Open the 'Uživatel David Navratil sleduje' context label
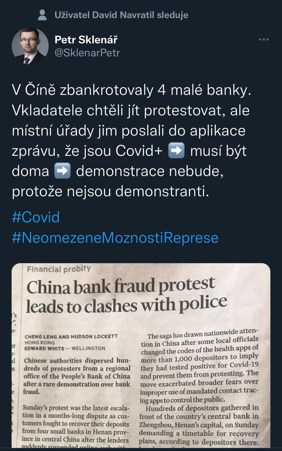282x451 pixels. [x=121, y=15]
